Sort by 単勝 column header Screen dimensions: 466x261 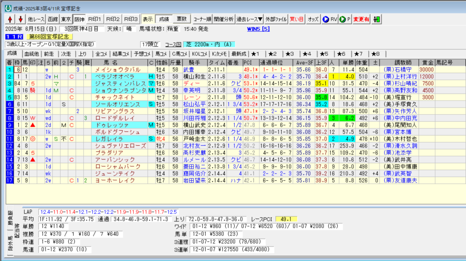[x=347, y=63]
